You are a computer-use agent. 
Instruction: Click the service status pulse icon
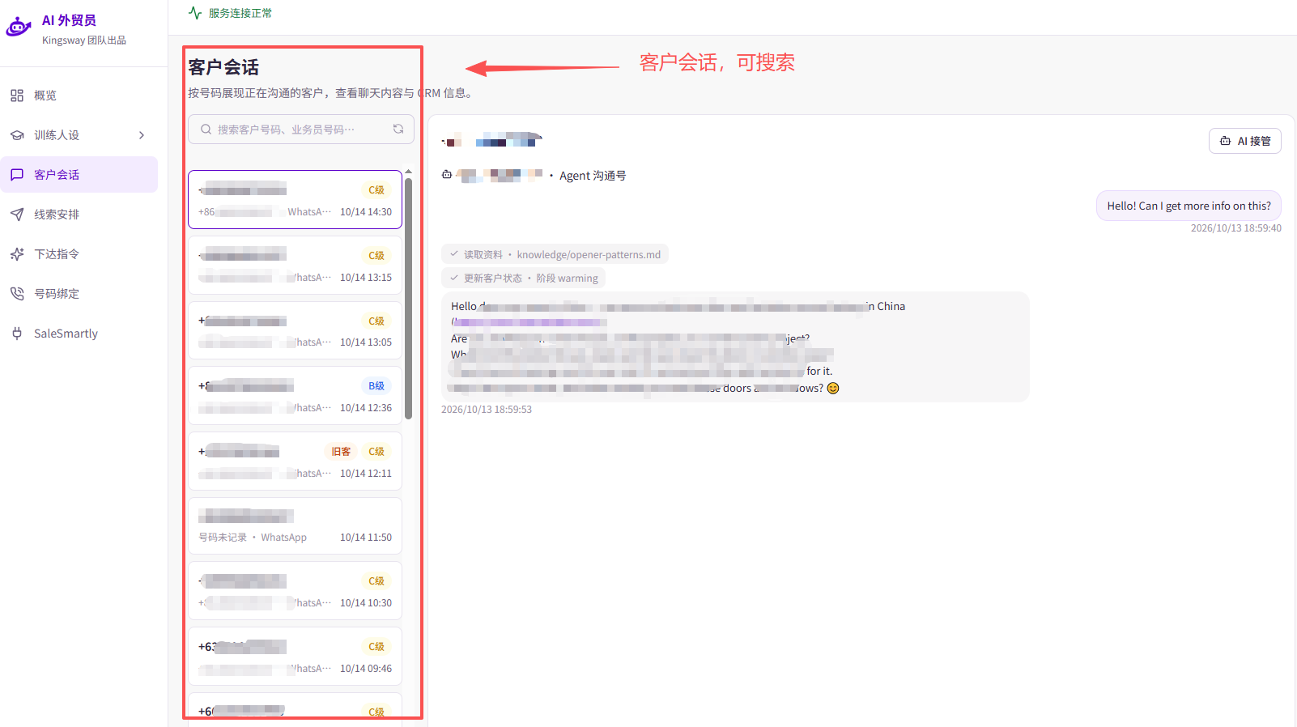195,13
